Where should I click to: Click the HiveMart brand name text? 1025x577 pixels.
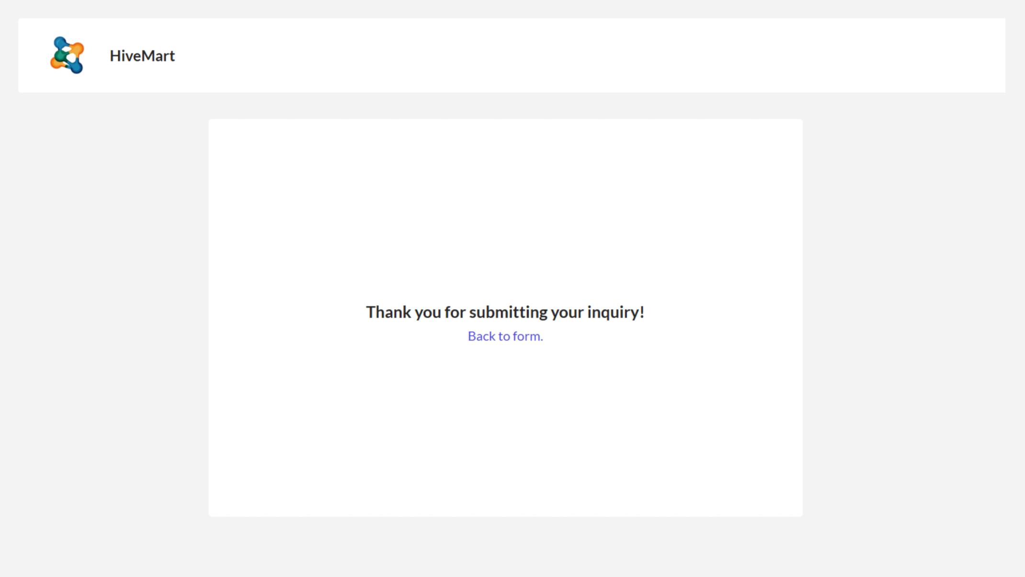tap(142, 56)
